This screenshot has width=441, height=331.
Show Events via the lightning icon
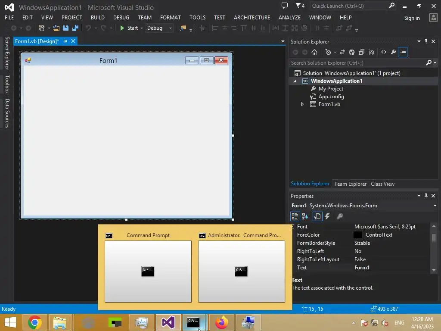[x=327, y=216]
